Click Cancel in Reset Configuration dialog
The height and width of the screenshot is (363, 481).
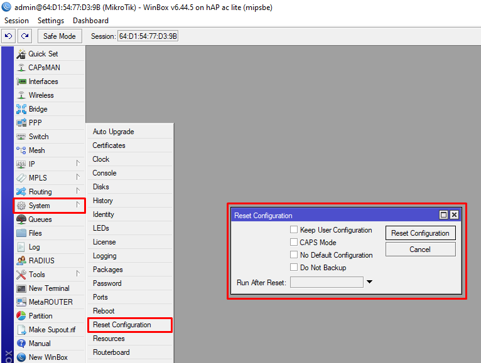point(420,249)
